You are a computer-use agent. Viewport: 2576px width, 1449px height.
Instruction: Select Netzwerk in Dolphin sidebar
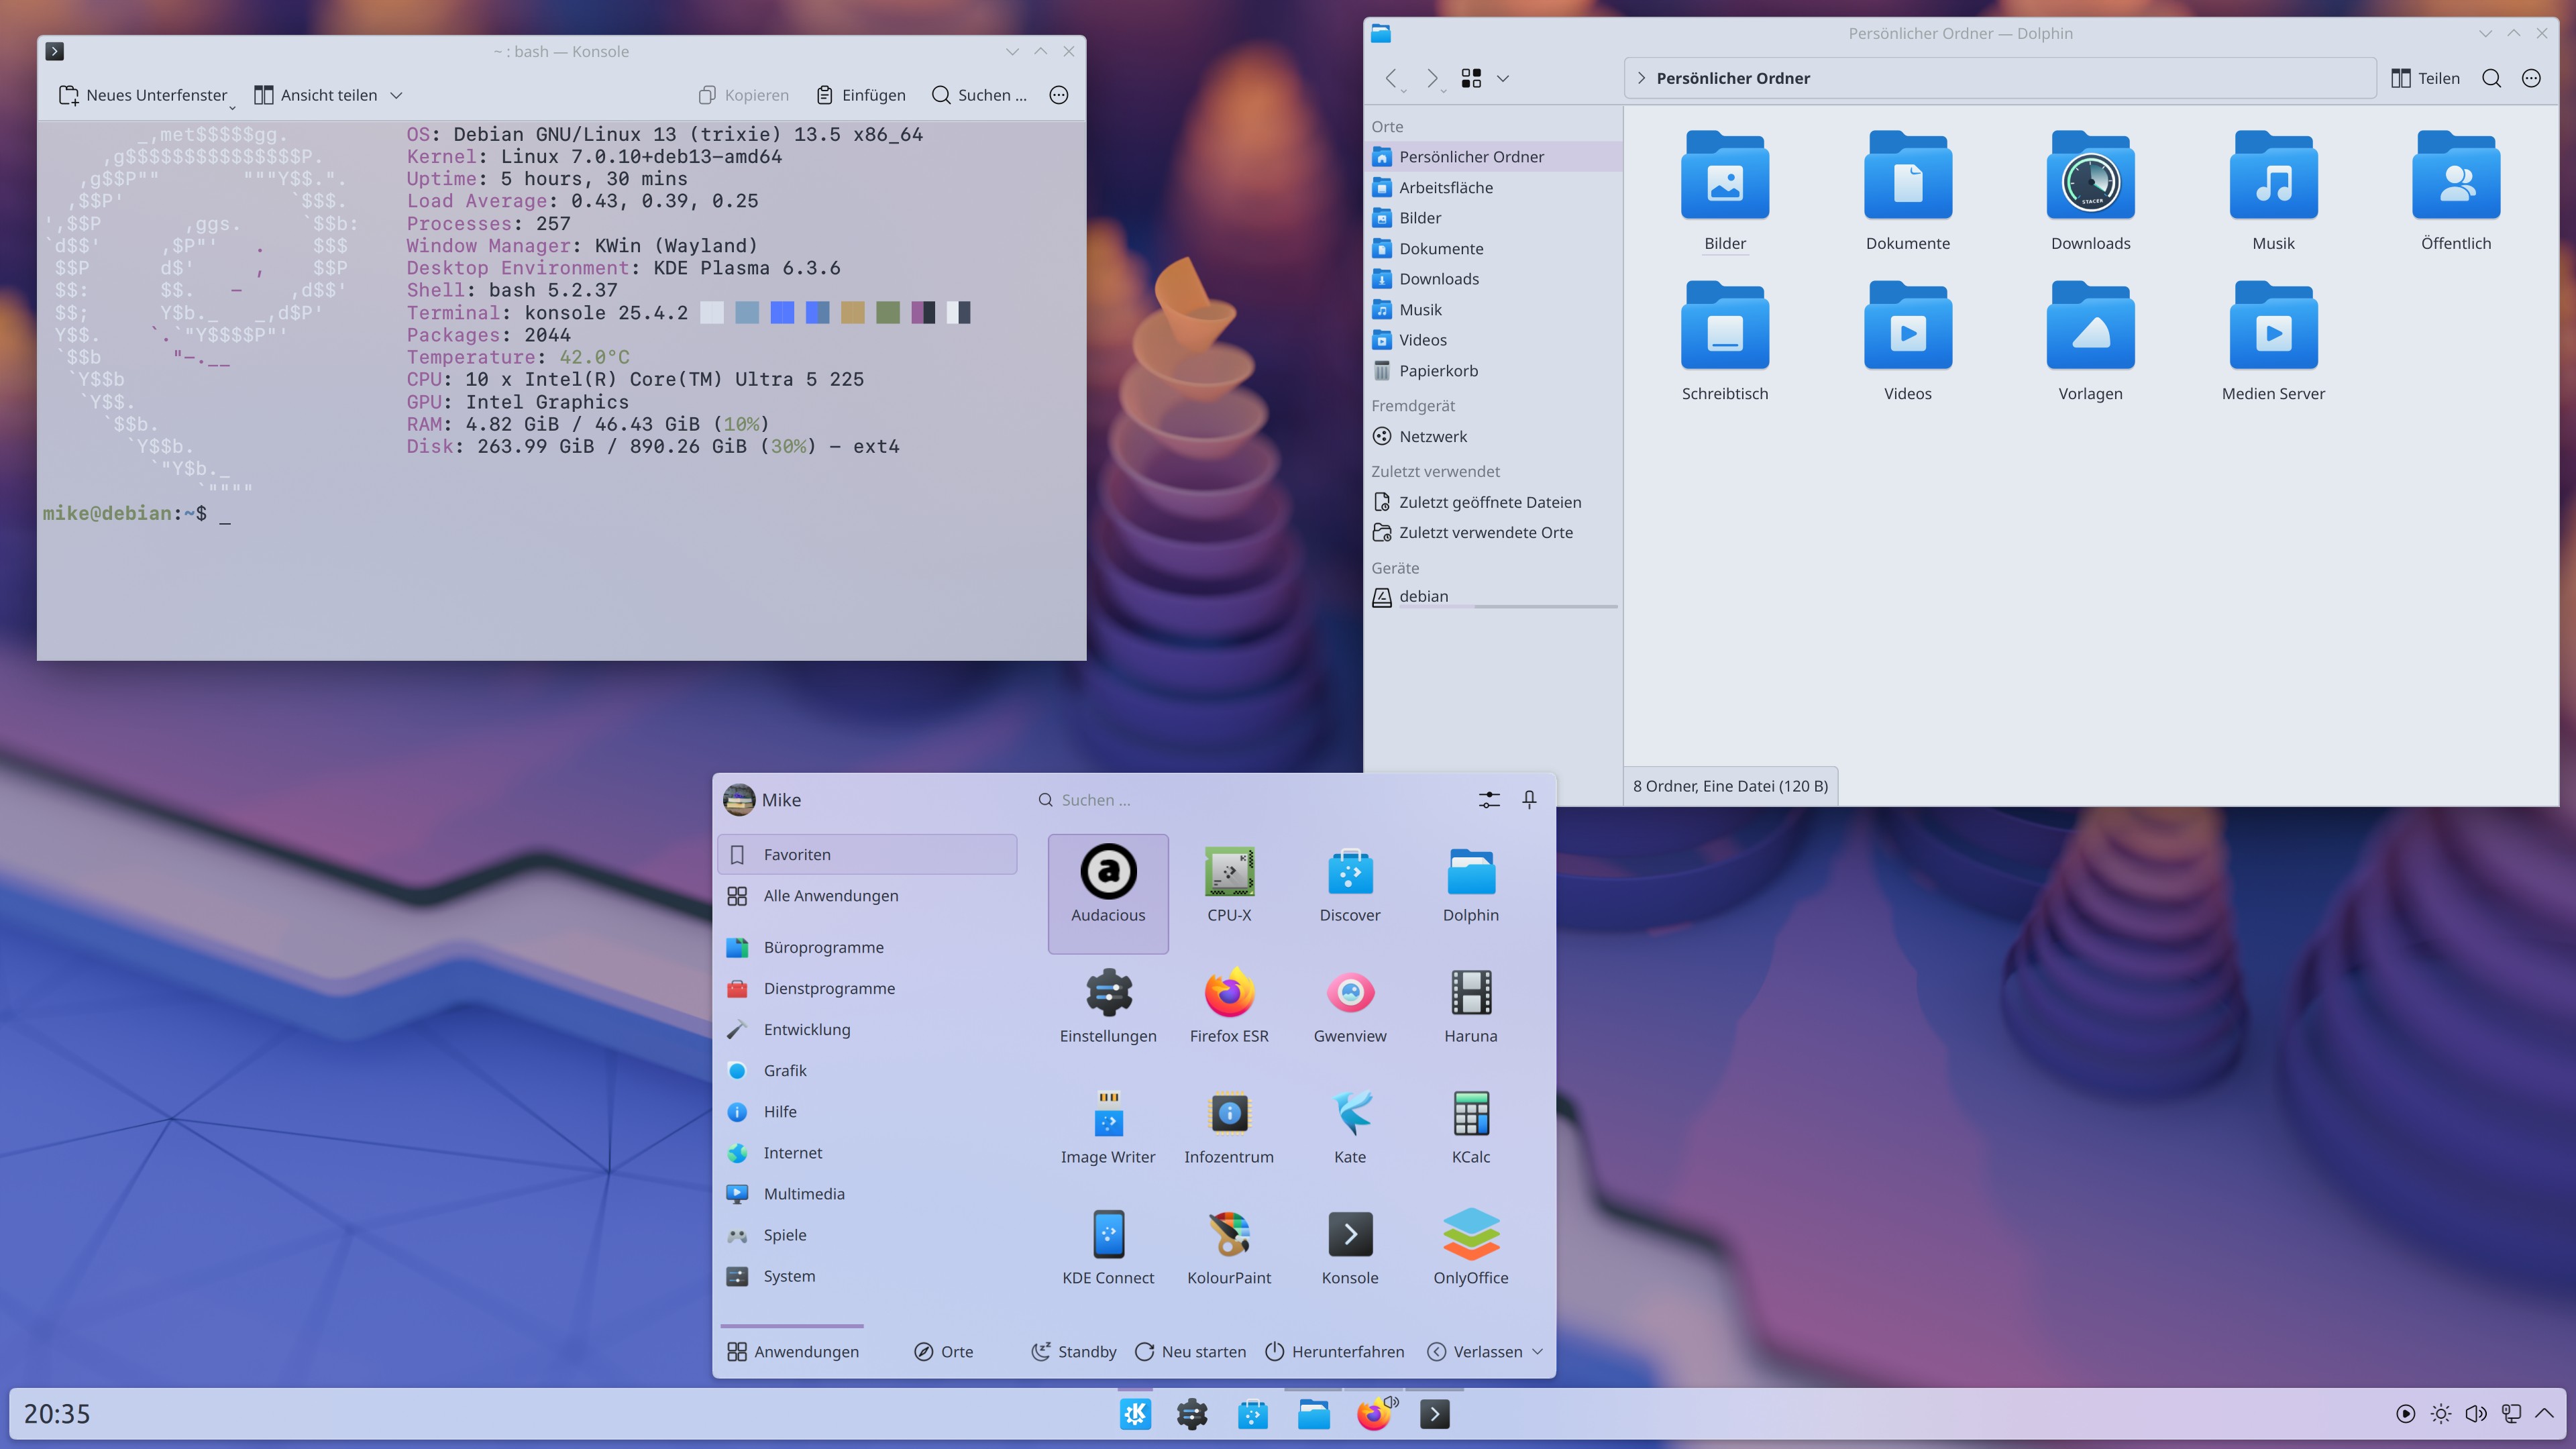click(x=1494, y=436)
